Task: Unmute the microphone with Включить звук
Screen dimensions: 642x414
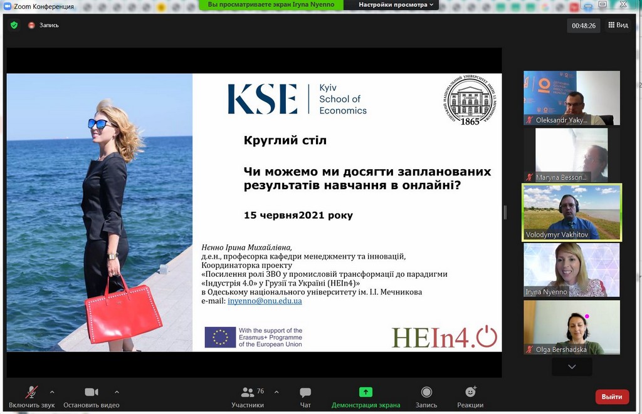Action: pyautogui.click(x=31, y=392)
